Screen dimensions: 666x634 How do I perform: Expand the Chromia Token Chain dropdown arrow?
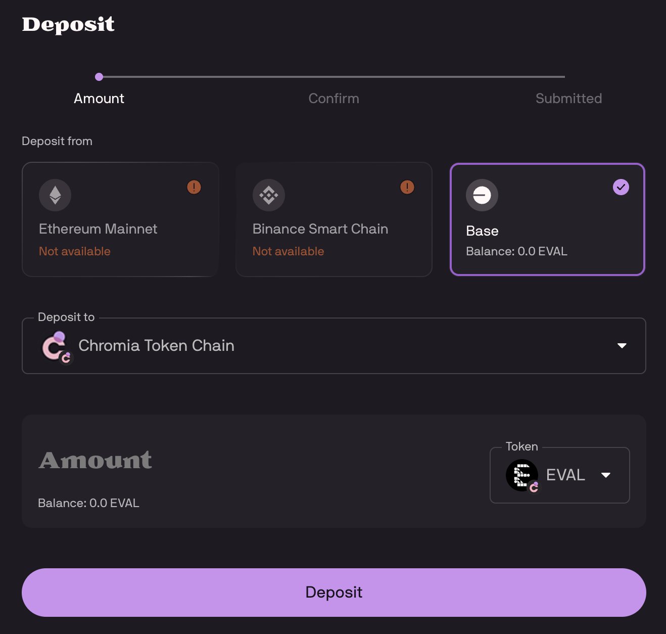tap(622, 346)
